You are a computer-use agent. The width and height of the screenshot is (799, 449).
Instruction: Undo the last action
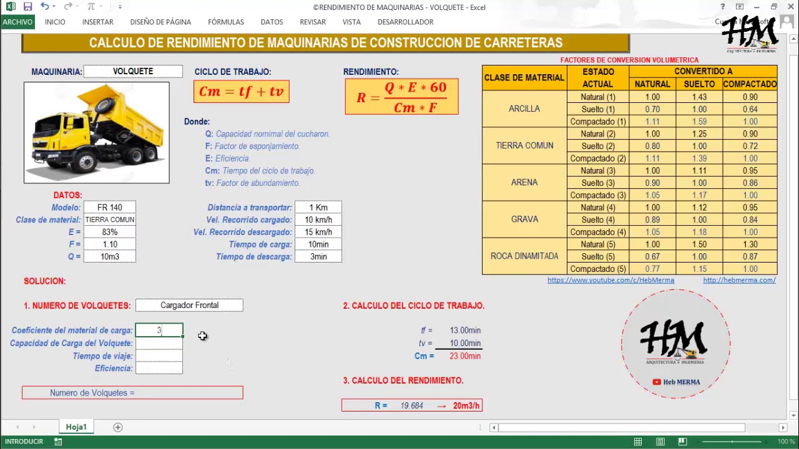44,7
